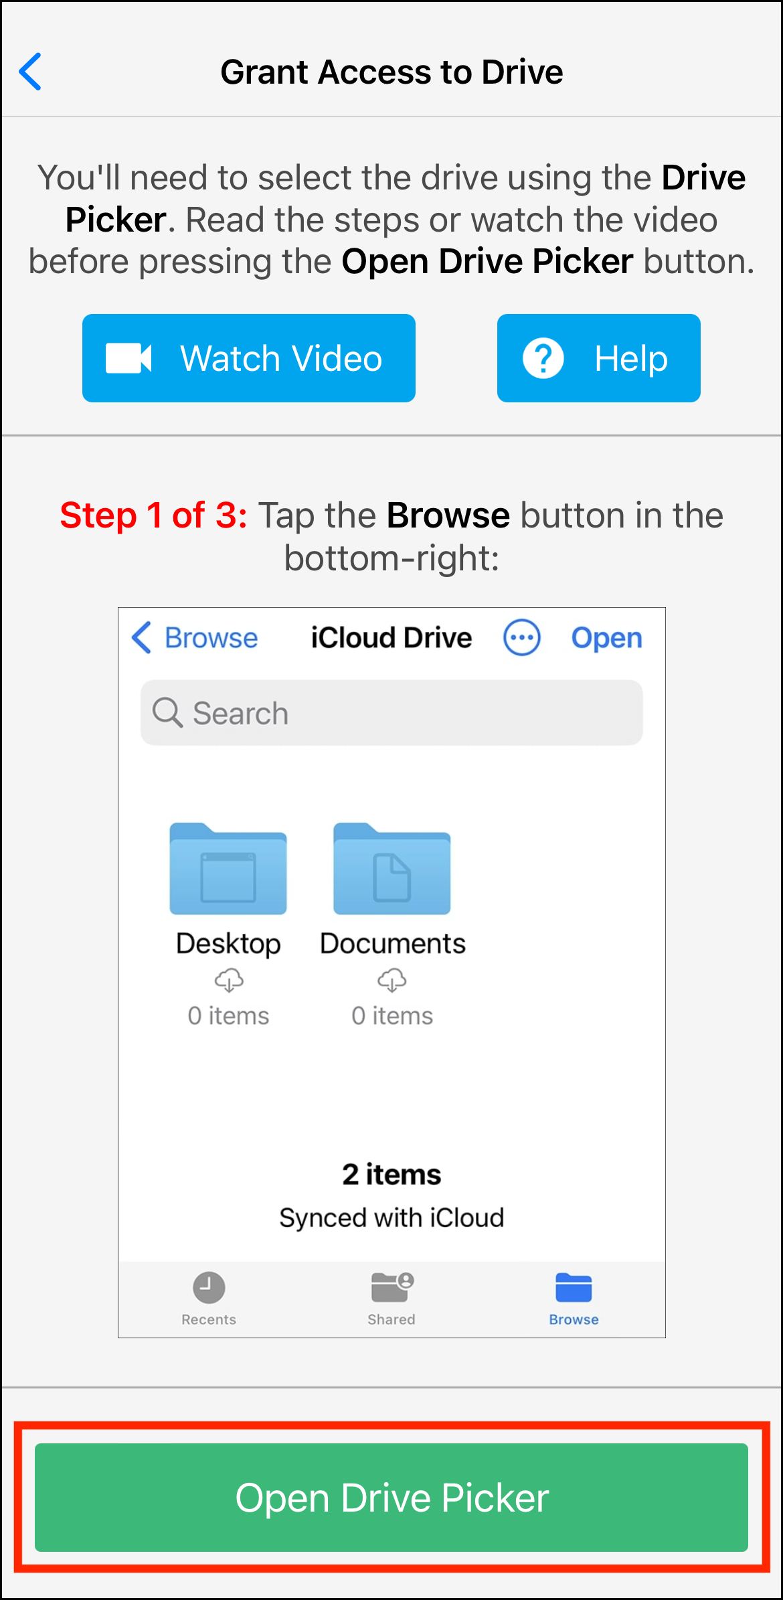Tap the iCloud Drive tutorial screenshot
The image size is (783, 1600).
tap(391, 973)
